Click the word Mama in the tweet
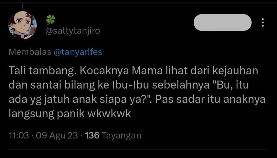The width and height of the screenshot is (277, 158). 147,71
